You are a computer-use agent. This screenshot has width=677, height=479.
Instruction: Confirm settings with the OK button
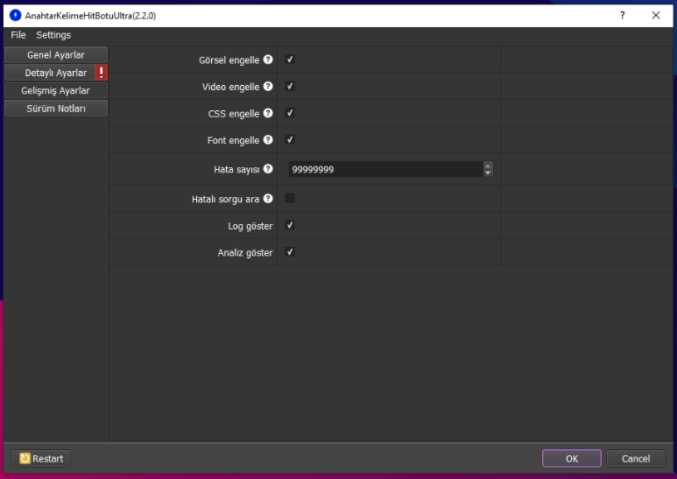click(571, 459)
